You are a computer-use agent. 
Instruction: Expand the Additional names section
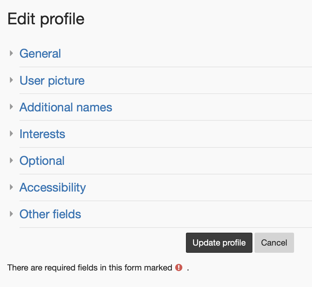pyautogui.click(x=66, y=107)
